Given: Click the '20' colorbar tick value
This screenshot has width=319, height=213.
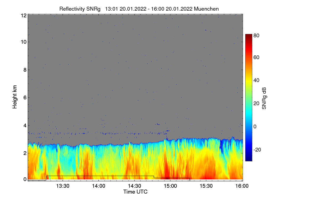Looking at the screenshot, I should pyautogui.click(x=256, y=104).
